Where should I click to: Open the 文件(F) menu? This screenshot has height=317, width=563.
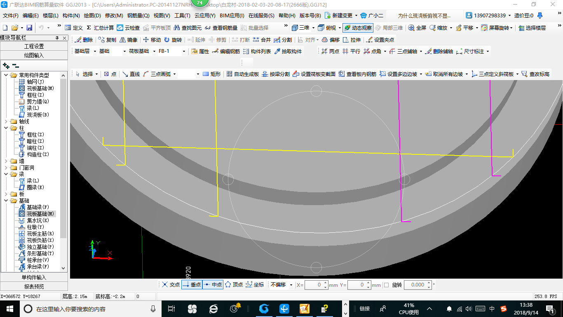pyautogui.click(x=10, y=15)
